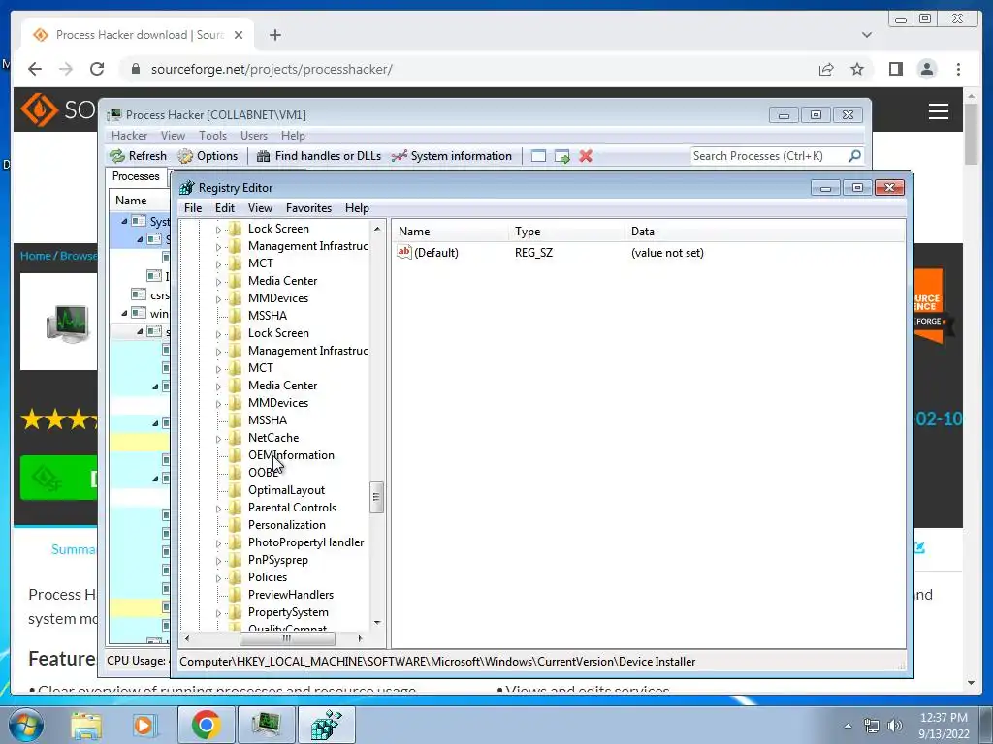This screenshot has height=744, width=993.
Task: Open Registry Editor Edit menu
Action: [225, 208]
